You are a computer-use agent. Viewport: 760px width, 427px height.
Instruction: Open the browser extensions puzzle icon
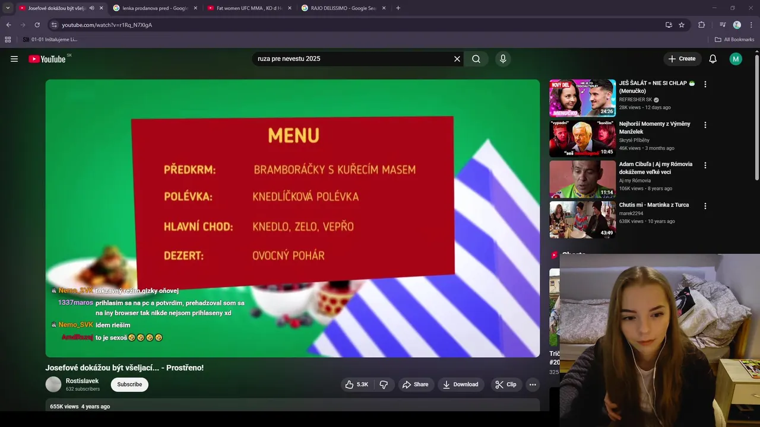701,25
